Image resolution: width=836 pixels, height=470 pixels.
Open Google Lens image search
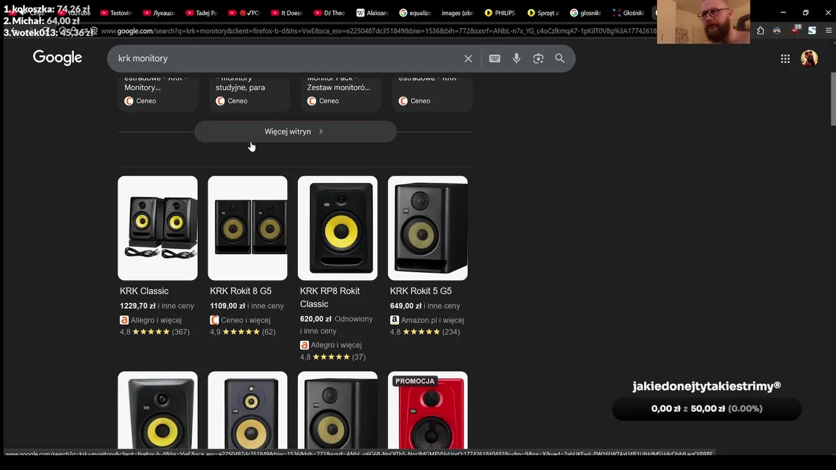[538, 59]
